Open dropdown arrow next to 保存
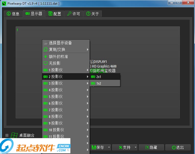 click(109, 147)
